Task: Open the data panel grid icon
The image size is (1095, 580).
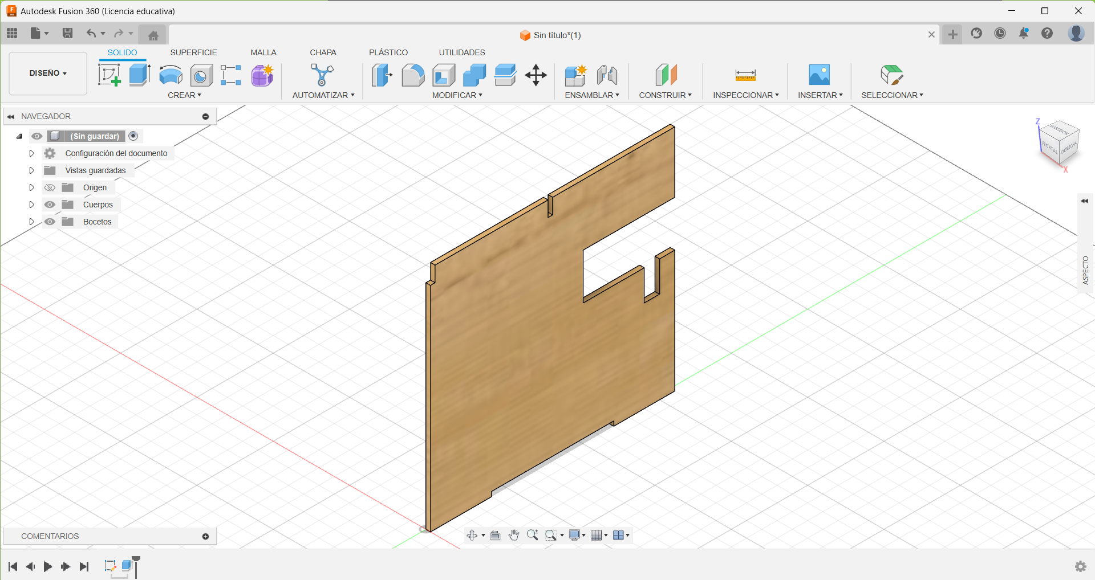Action: click(12, 34)
